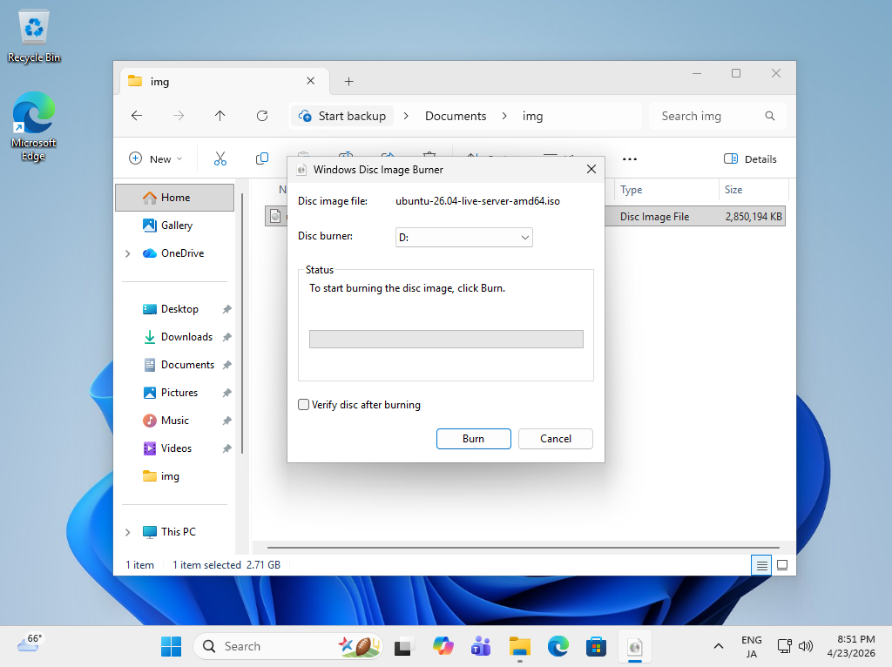This screenshot has width=892, height=667.
Task: Enable Verify disc after burning checkbox
Action: coord(304,405)
